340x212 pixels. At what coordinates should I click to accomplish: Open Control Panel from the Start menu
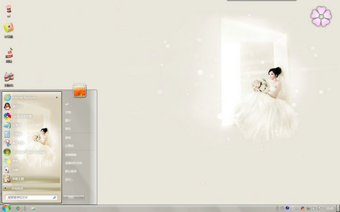point(71,155)
